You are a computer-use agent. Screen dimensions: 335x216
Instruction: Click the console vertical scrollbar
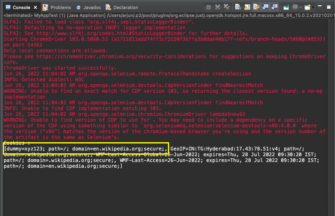pos(331,117)
